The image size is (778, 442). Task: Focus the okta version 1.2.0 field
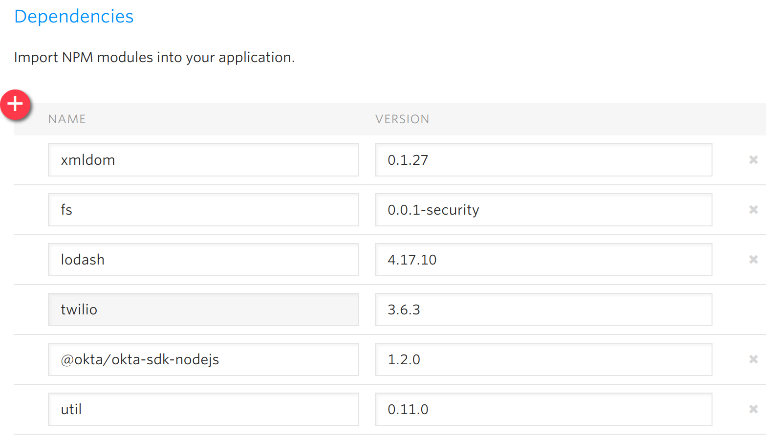[x=543, y=359]
